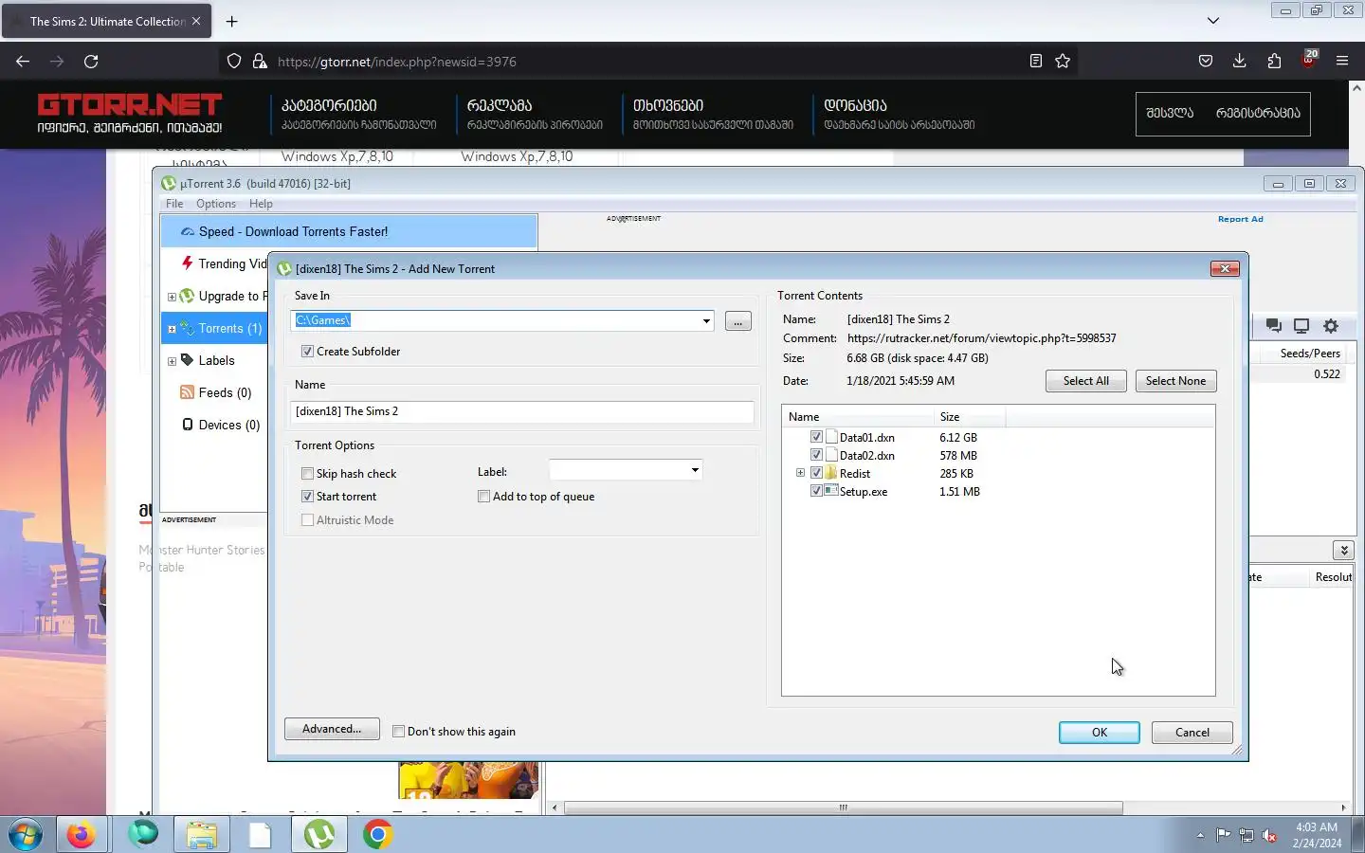Viewport: 1365px width, 853px height.
Task: Click the Feeds RSS icon in the sidebar
Action: [187, 392]
